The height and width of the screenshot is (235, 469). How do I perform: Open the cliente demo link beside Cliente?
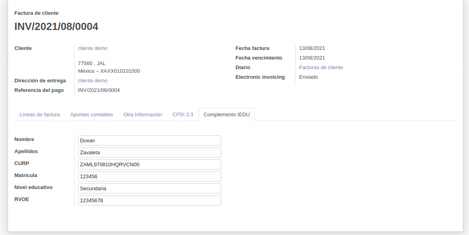click(93, 48)
